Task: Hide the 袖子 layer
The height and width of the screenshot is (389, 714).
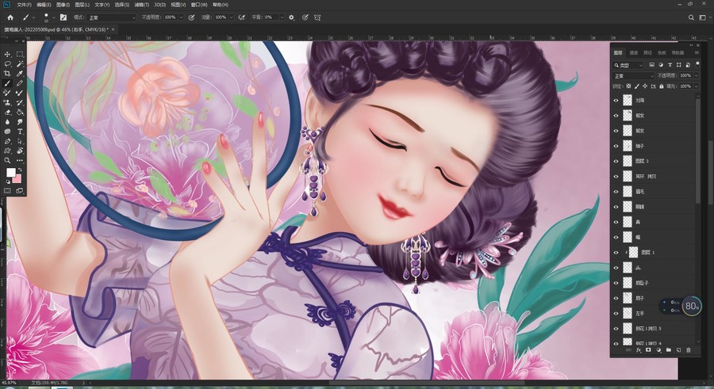Action: point(616,146)
